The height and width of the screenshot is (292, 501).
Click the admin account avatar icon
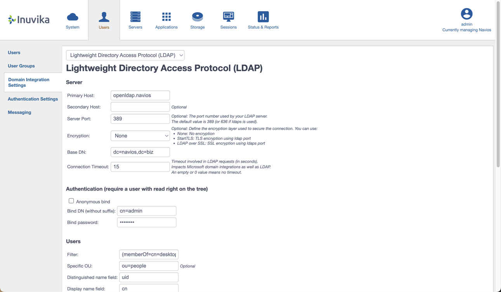[467, 14]
